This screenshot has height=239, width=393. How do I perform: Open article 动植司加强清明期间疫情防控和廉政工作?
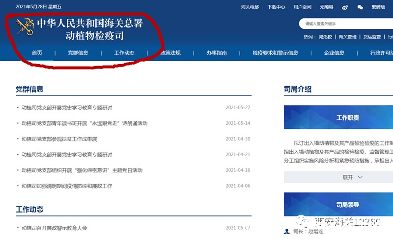coord(67,186)
